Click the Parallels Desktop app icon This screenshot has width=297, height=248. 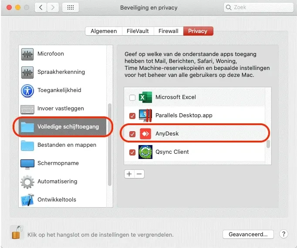145,116
